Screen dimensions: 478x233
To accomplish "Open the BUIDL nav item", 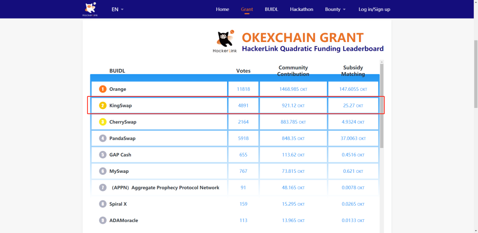I will tap(272, 9).
